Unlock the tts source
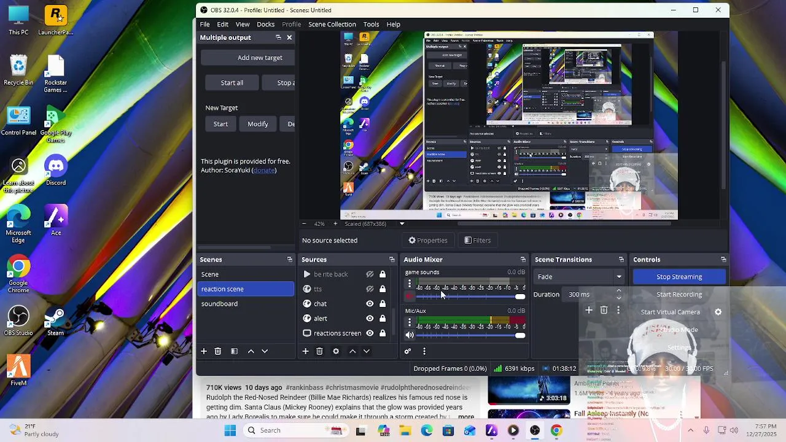This screenshot has width=786, height=442. pos(383,289)
